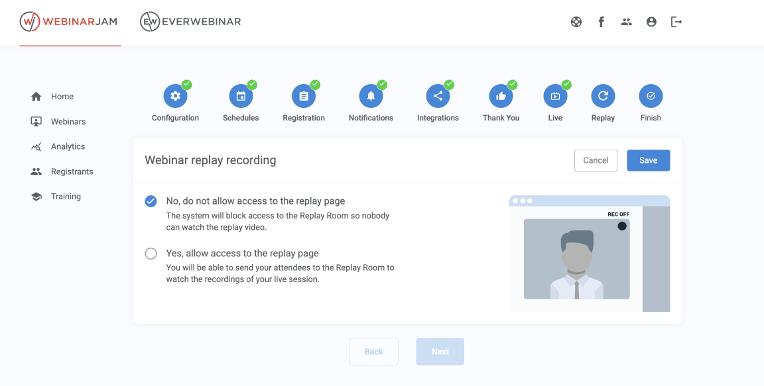Open the Schedules calendar step
The height and width of the screenshot is (386, 764).
[241, 97]
